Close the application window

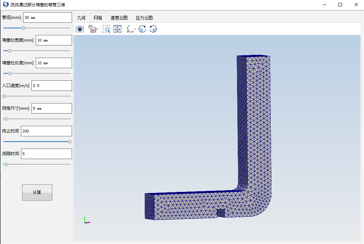click(x=356, y=5)
